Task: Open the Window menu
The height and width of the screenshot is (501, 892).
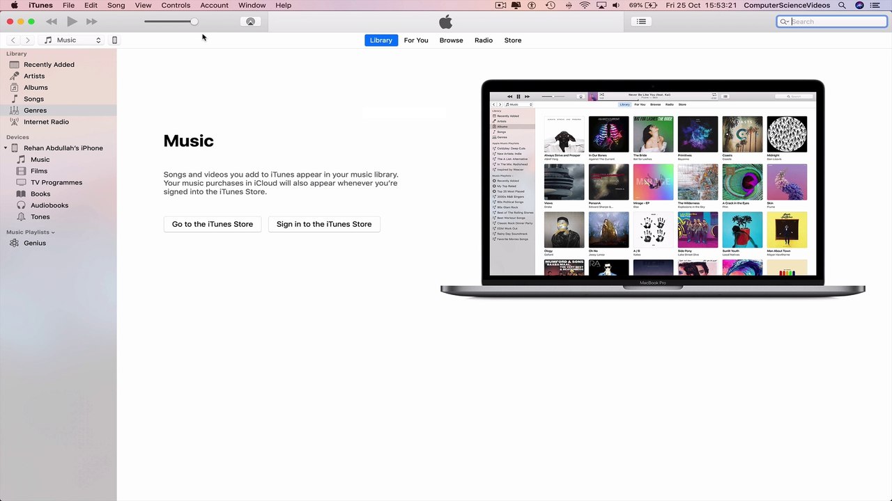Action: pyautogui.click(x=252, y=6)
